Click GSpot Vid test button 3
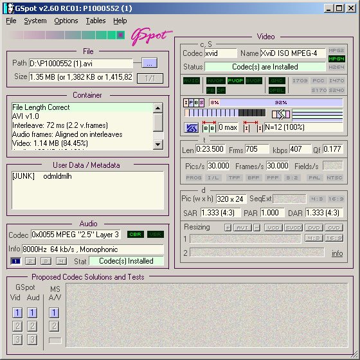The height and width of the screenshot is (360, 360). pyautogui.click(x=17, y=340)
